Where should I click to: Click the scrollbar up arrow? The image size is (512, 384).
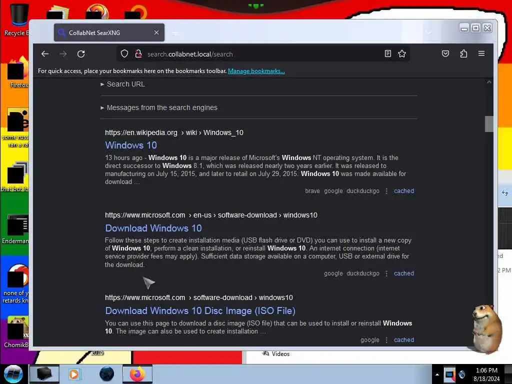tap(489, 82)
